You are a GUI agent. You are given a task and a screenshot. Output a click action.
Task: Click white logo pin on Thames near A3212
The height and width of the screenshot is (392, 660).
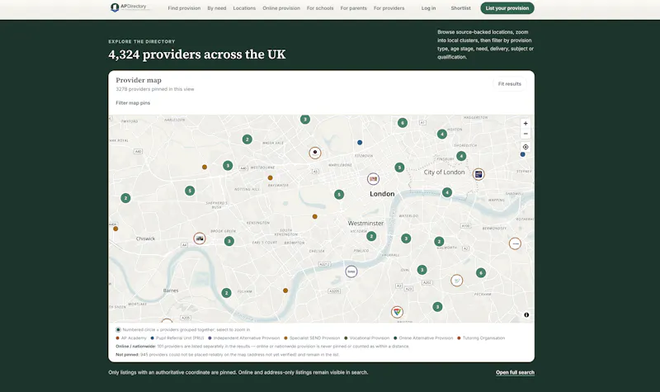tap(351, 272)
